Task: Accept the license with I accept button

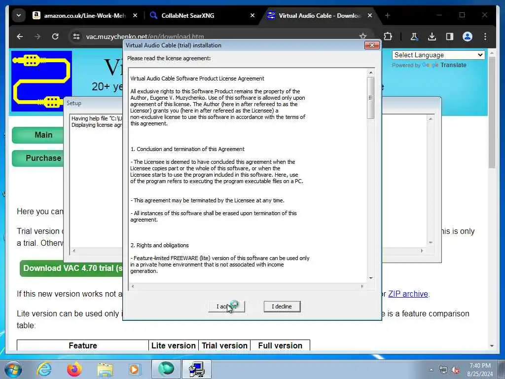Action: pyautogui.click(x=226, y=306)
